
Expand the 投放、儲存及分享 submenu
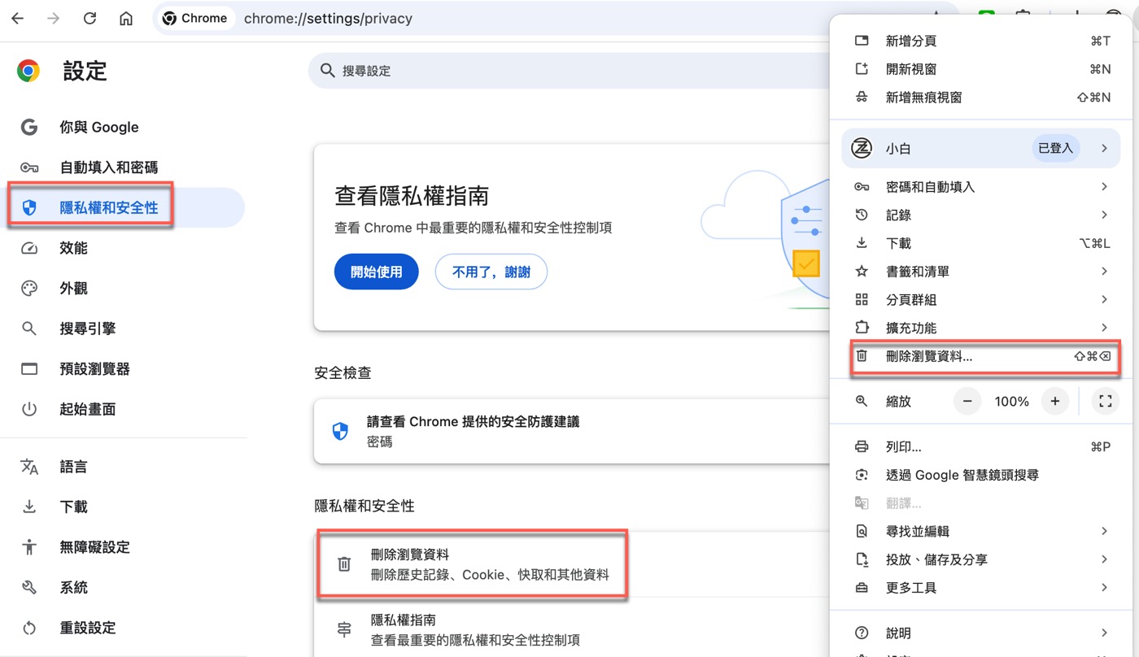(x=982, y=559)
